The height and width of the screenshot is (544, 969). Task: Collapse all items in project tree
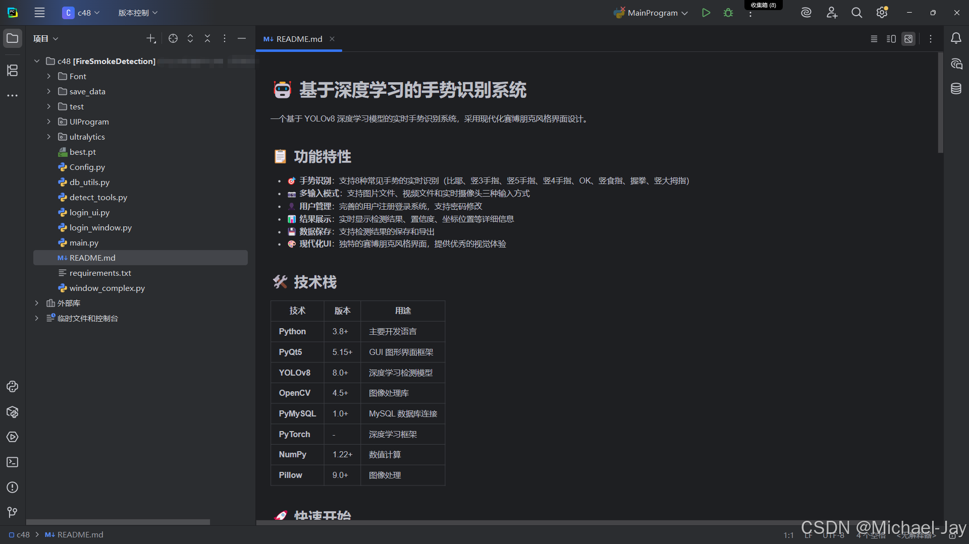click(207, 39)
